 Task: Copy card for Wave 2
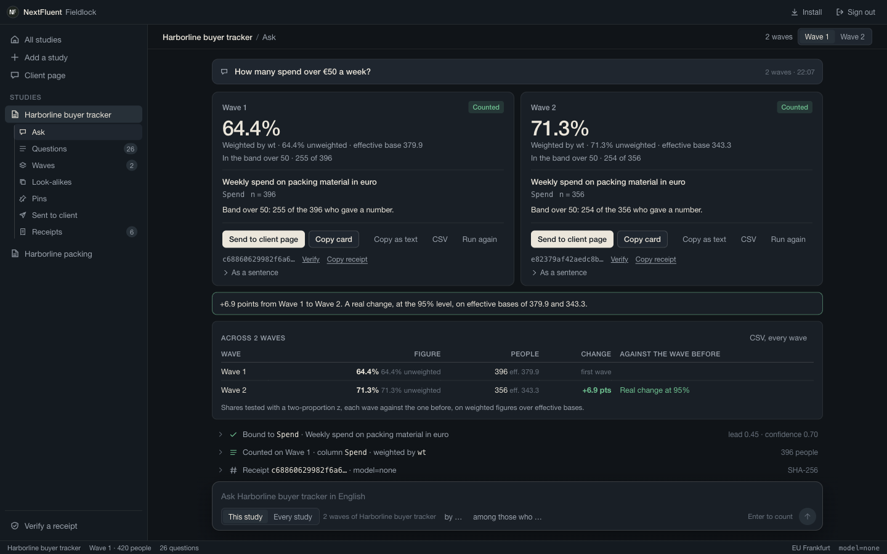click(642, 239)
